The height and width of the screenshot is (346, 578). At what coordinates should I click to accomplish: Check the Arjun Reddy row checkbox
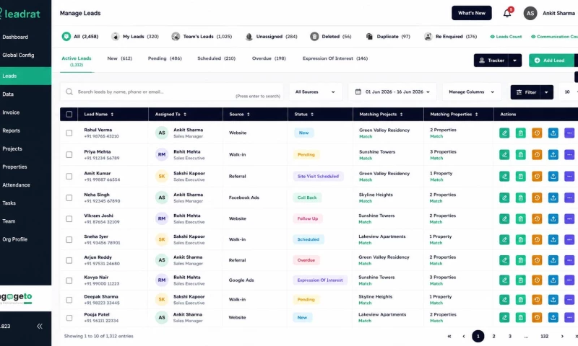69,260
